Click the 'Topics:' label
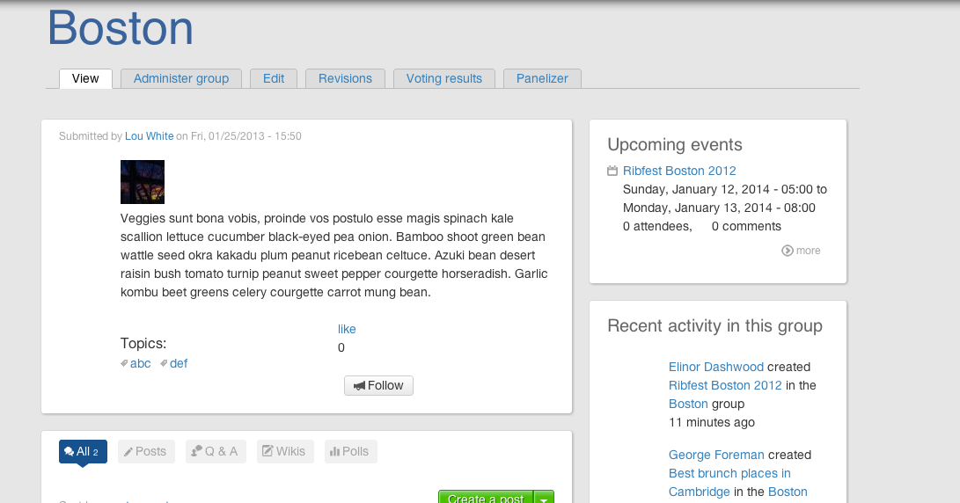The width and height of the screenshot is (960, 503). pos(143,343)
